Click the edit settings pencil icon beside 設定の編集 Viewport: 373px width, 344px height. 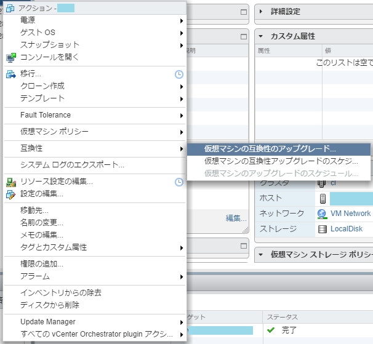11,194
